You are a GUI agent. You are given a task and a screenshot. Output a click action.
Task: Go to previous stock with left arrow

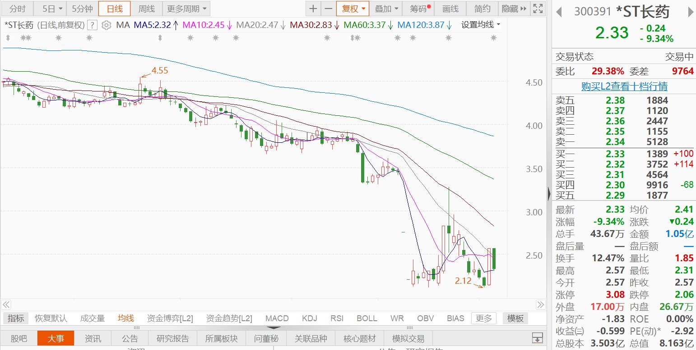coord(559,12)
